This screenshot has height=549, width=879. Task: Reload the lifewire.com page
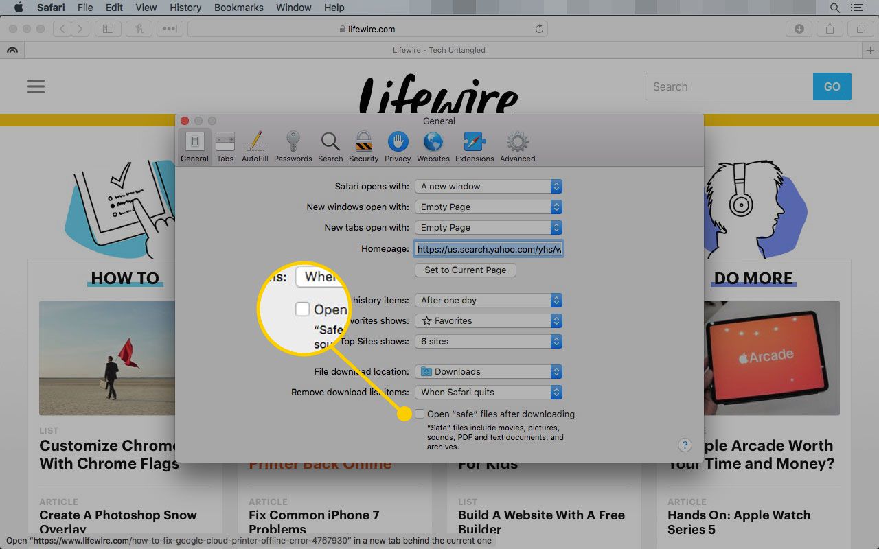click(x=539, y=29)
